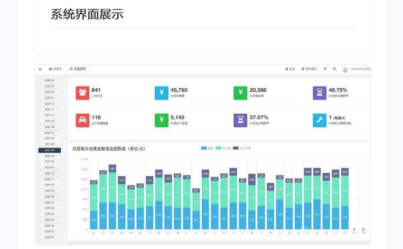Screen dimensions: 403x249
Task: Click the blue wrench icon for repairs
Action: (x=320, y=121)
